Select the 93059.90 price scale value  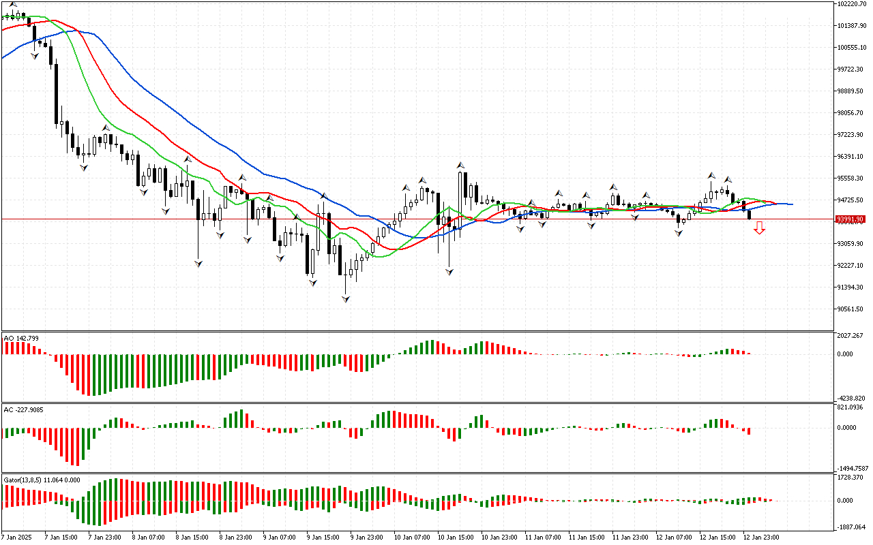point(851,244)
